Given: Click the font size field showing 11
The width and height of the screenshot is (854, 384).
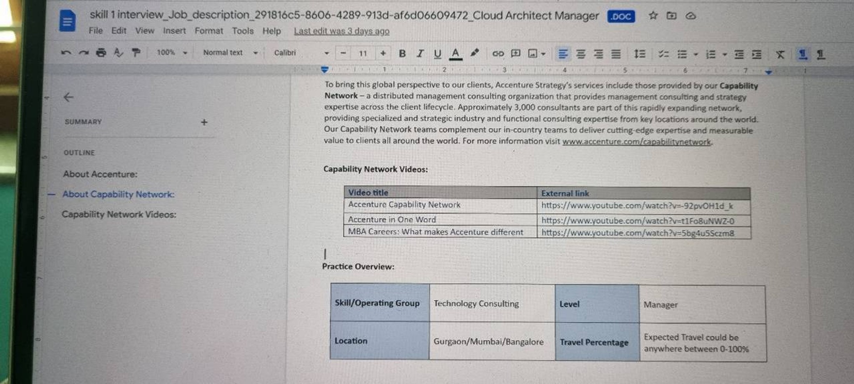Looking at the screenshot, I should pyautogui.click(x=363, y=53).
